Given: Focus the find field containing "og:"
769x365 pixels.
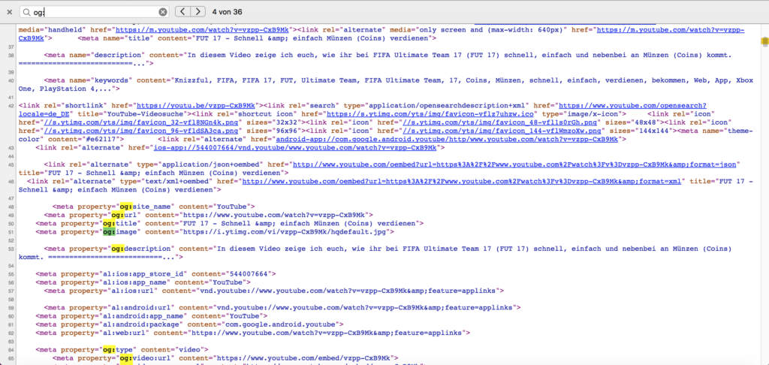Looking at the screenshot, I should point(95,12).
